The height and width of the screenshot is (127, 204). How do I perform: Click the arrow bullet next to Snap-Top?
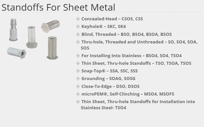pyautogui.click(x=78, y=71)
